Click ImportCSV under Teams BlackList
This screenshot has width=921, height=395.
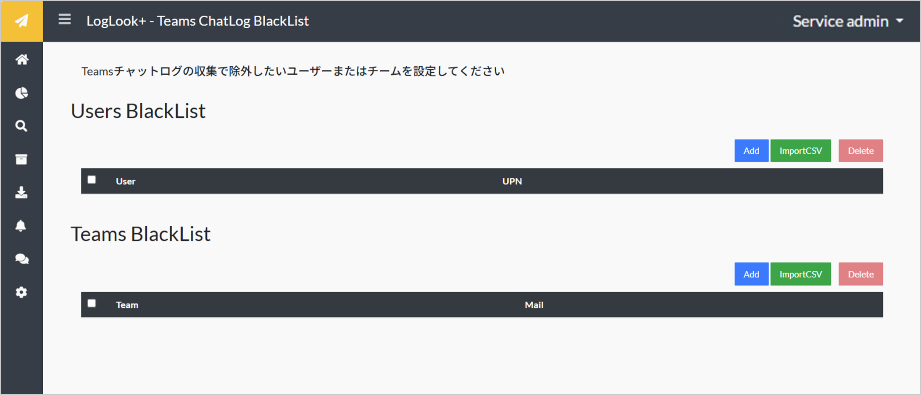click(x=801, y=274)
